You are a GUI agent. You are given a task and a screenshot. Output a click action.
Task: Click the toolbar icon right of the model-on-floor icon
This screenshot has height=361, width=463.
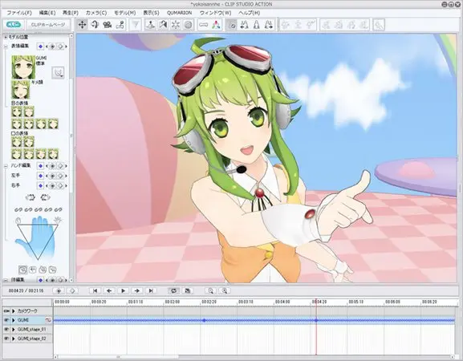(163, 25)
